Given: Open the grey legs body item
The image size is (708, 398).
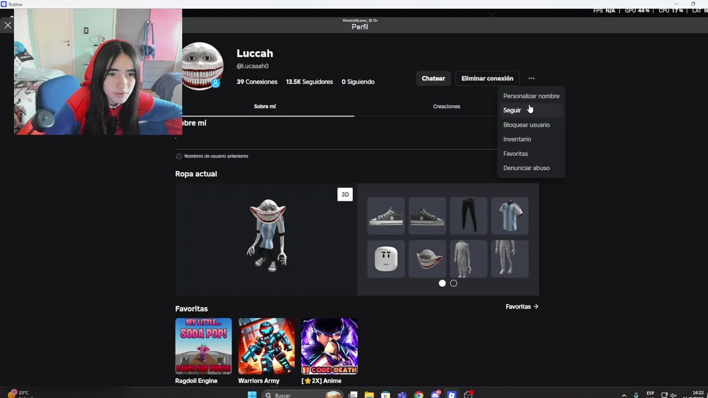Looking at the screenshot, I should coord(509,258).
